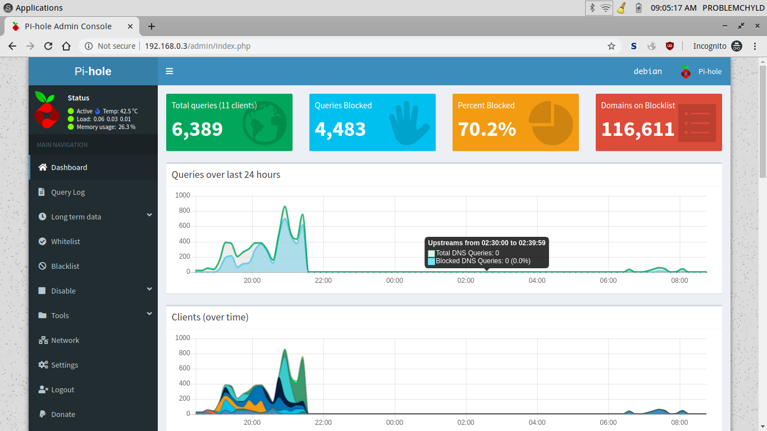This screenshot has width=767, height=431.
Task: Click the Whitelist checkmark icon
Action: [42, 241]
